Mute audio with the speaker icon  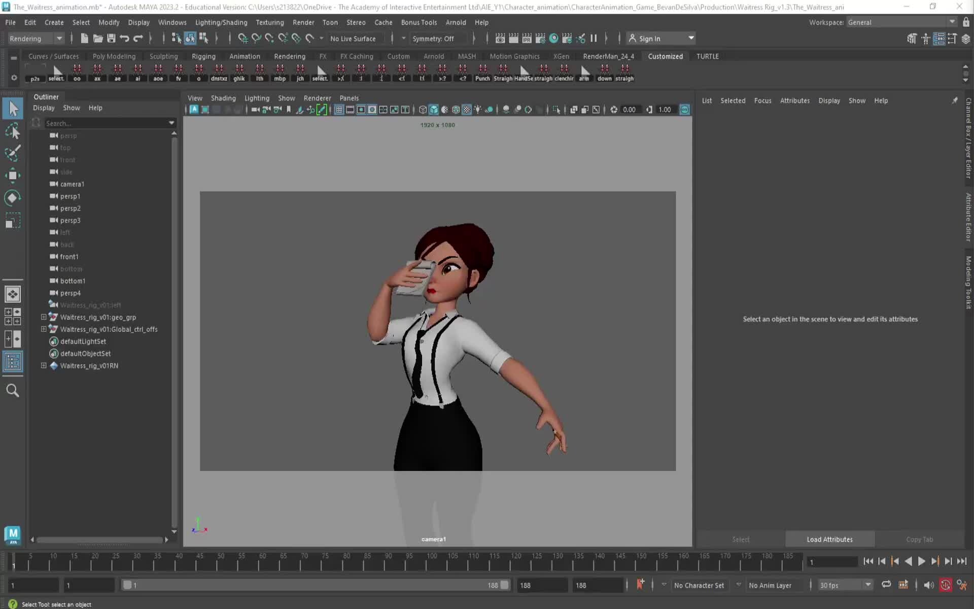click(928, 585)
